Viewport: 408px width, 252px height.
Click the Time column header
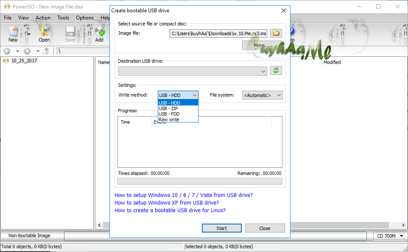coord(134,122)
